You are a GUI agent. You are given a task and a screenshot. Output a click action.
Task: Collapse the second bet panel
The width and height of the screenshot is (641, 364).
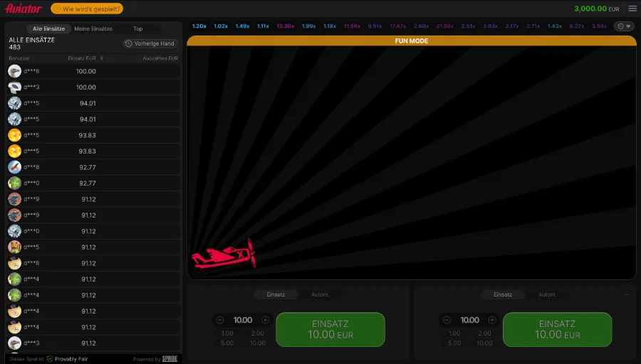click(627, 294)
